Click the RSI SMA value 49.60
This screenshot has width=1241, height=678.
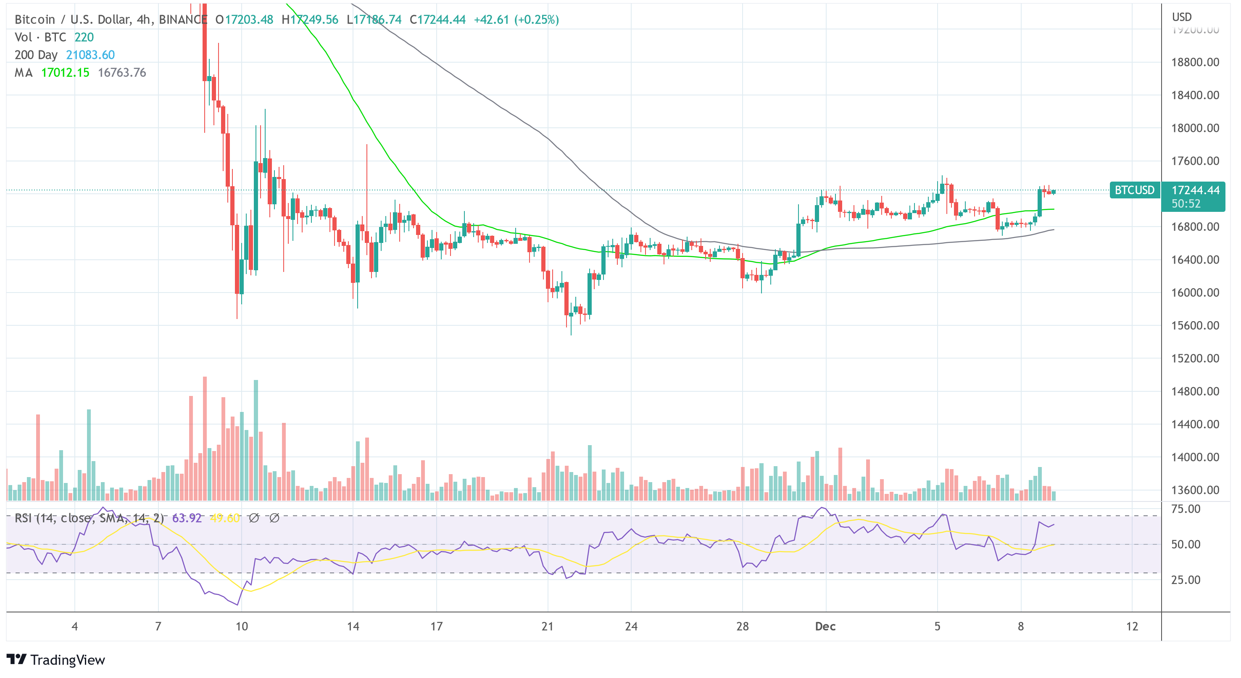(x=225, y=518)
